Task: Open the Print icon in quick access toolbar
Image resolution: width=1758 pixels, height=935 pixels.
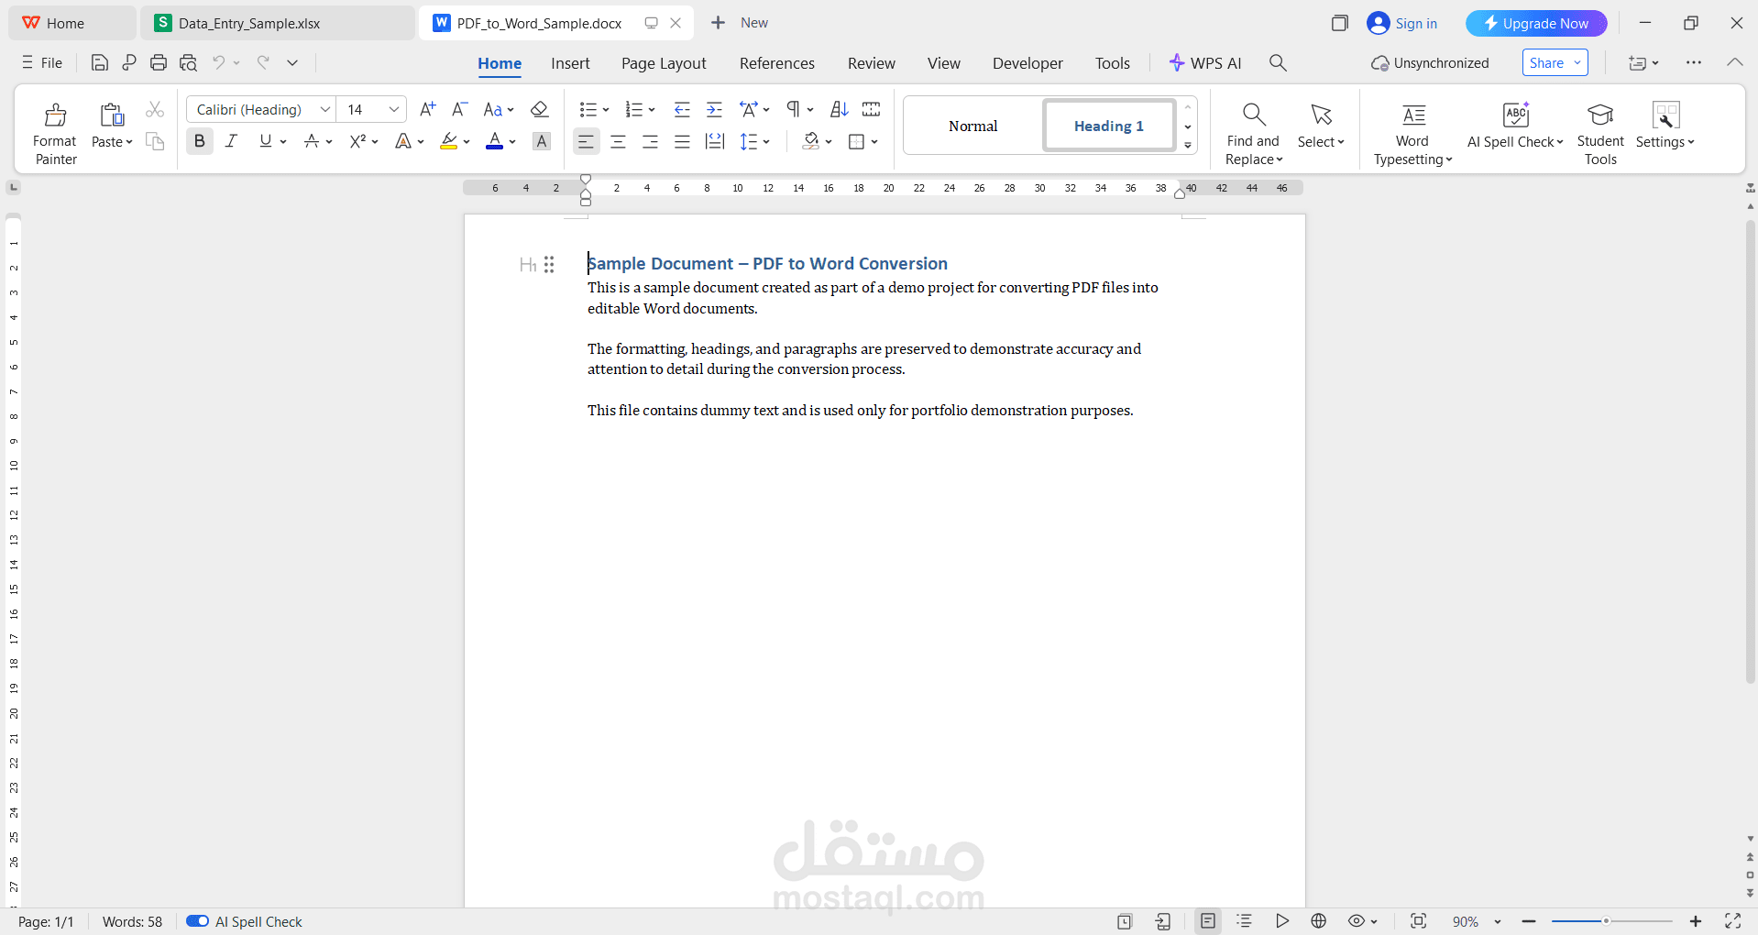Action: pos(158,62)
